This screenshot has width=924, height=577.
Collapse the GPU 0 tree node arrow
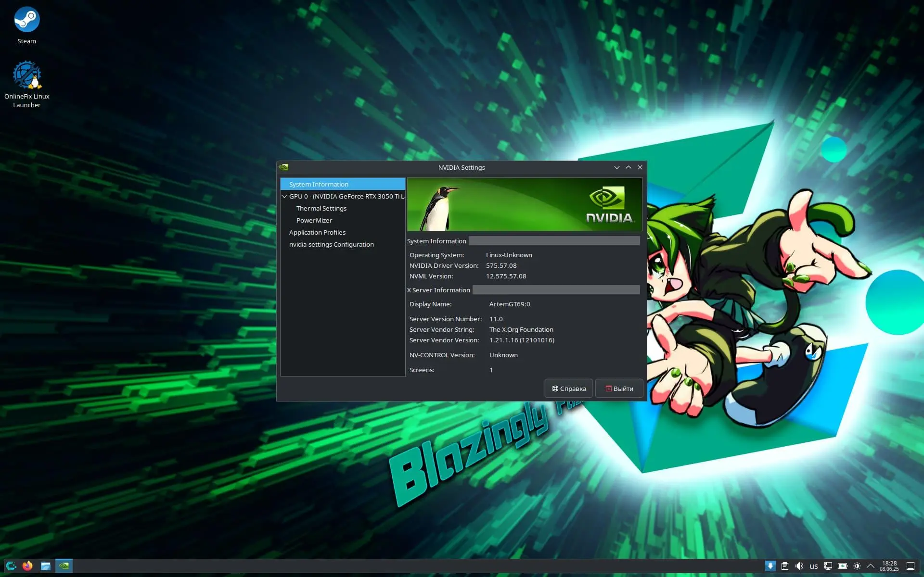tap(284, 196)
